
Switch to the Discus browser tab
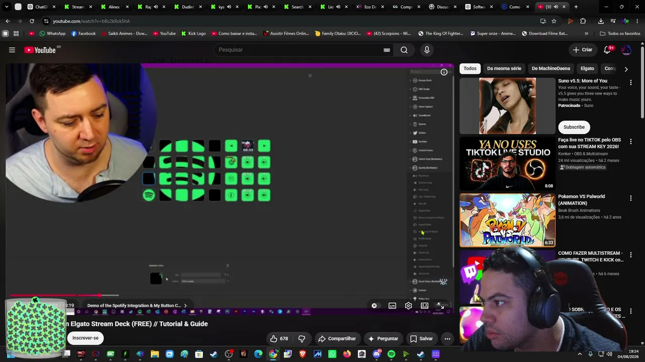(x=441, y=7)
